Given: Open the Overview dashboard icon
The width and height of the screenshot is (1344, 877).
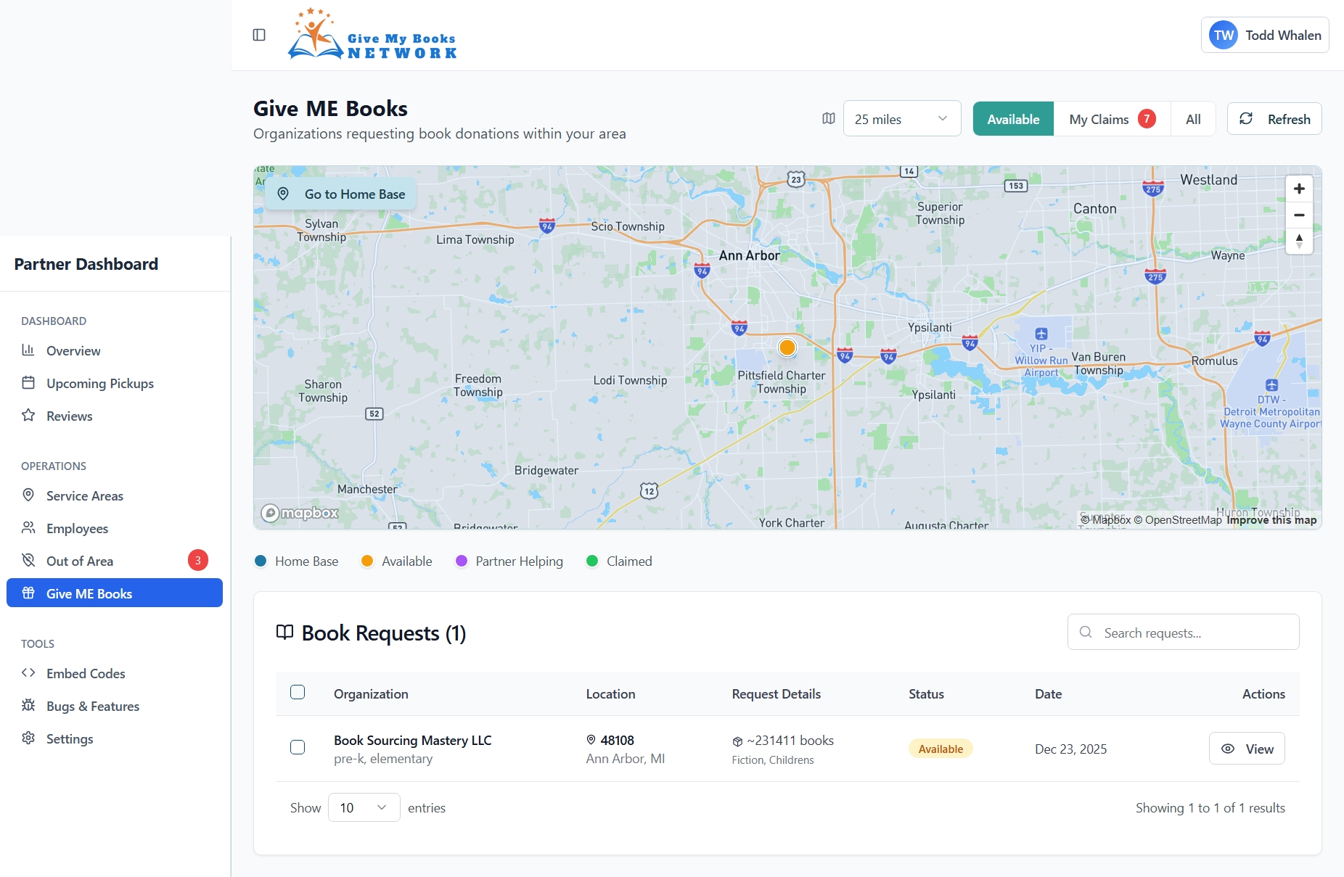Looking at the screenshot, I should 28,350.
